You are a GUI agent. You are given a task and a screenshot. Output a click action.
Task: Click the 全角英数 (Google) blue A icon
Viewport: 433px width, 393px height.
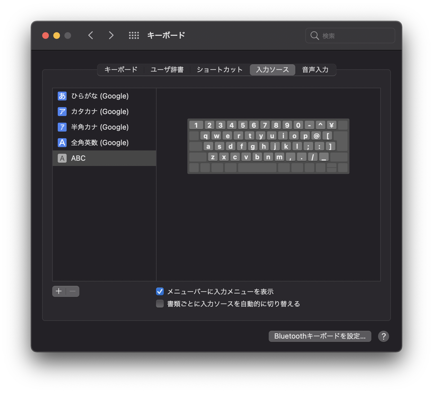pos(62,143)
